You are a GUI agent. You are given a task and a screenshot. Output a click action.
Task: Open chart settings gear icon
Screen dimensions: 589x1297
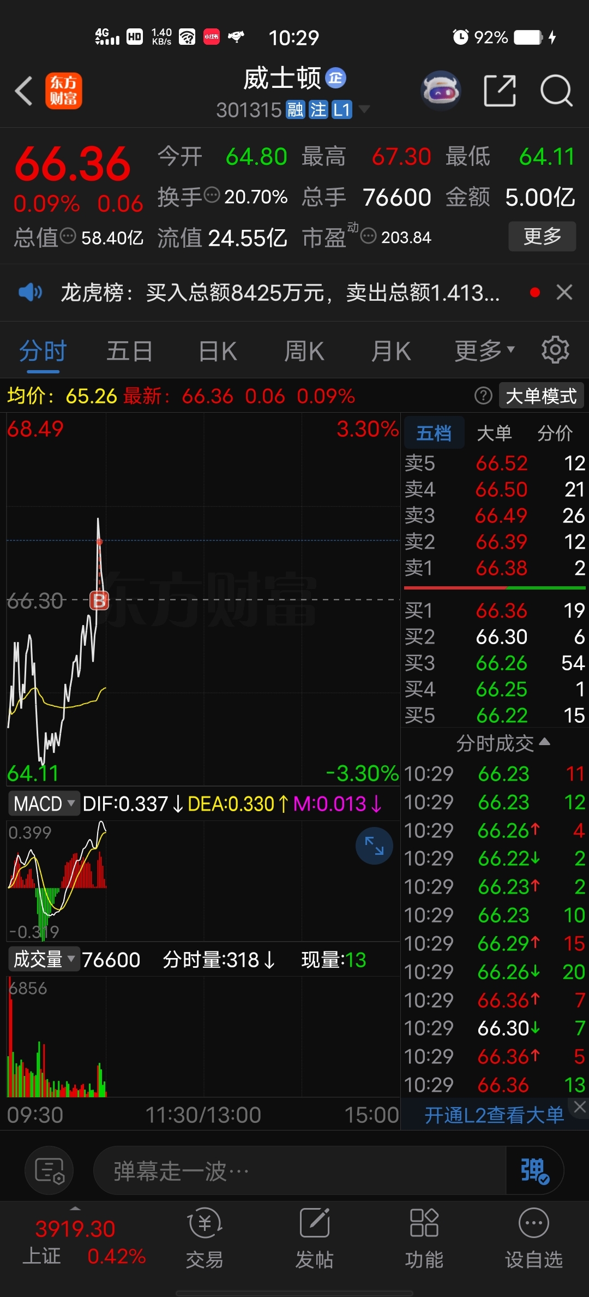pyautogui.click(x=555, y=350)
